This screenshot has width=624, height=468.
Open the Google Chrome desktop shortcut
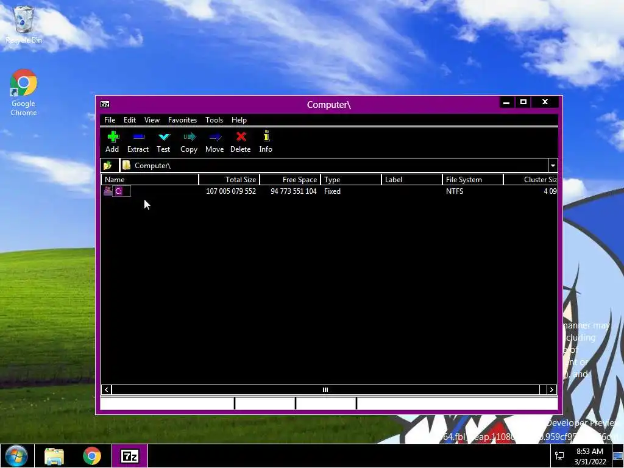tap(24, 93)
